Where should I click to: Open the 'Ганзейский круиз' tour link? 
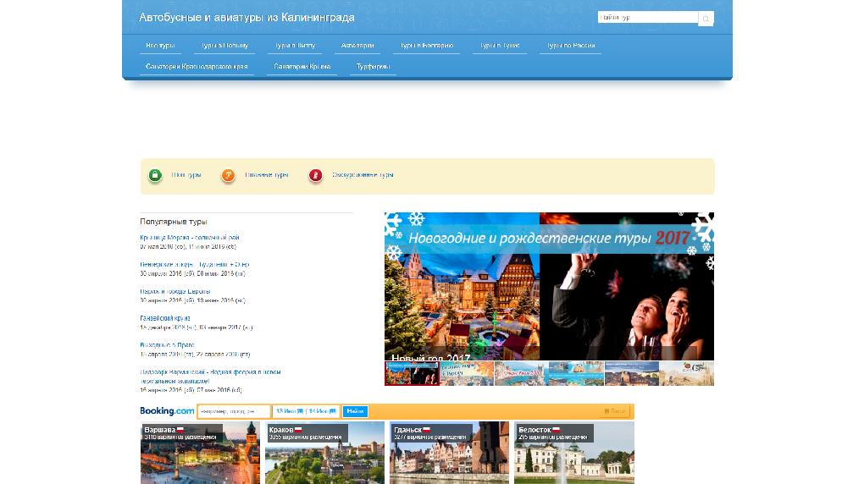(165, 318)
